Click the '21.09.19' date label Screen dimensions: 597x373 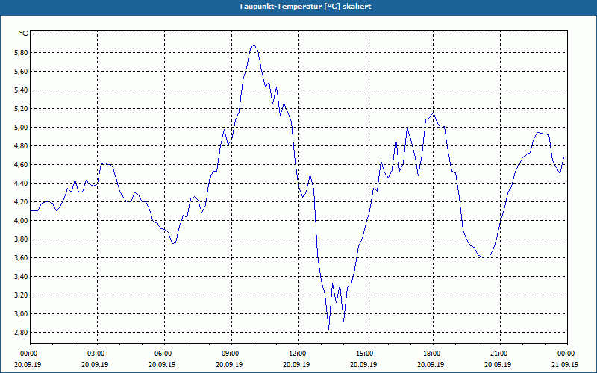point(565,364)
